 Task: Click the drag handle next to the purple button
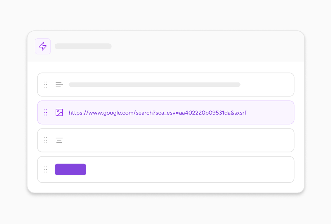pos(45,170)
